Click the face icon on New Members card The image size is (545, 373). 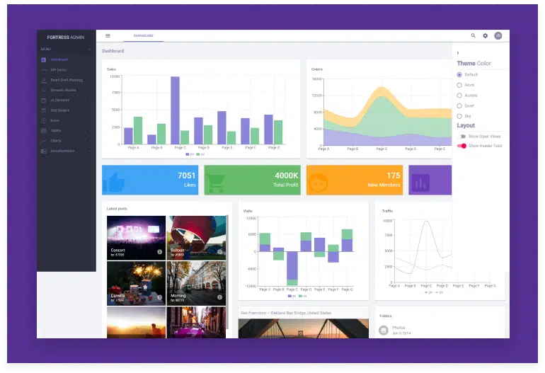point(319,183)
